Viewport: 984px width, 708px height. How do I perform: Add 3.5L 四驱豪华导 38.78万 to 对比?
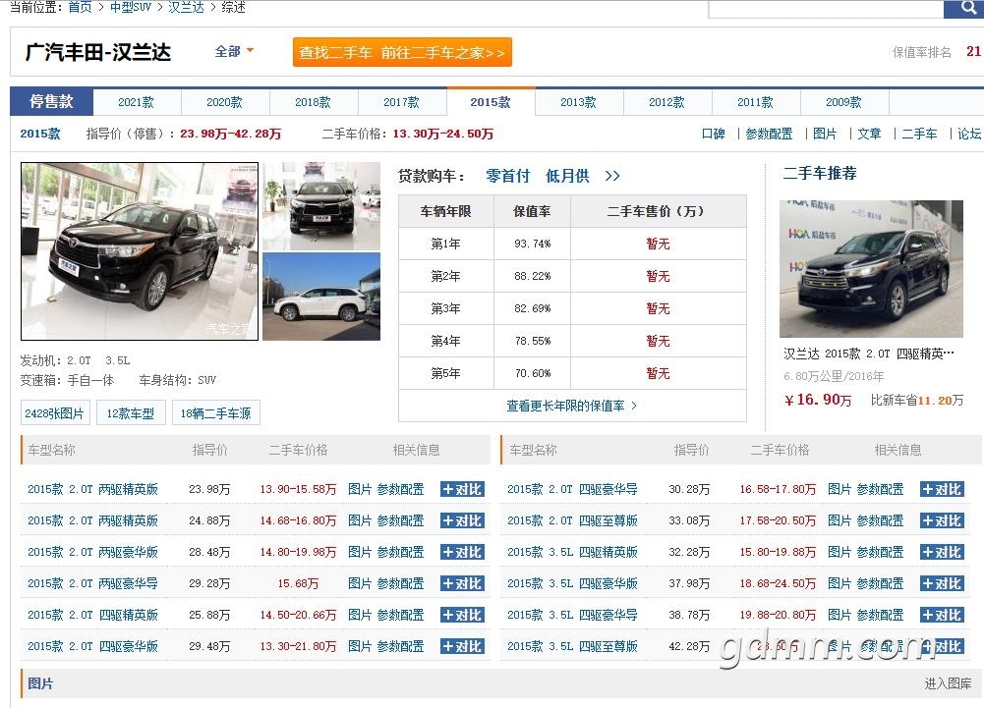942,615
